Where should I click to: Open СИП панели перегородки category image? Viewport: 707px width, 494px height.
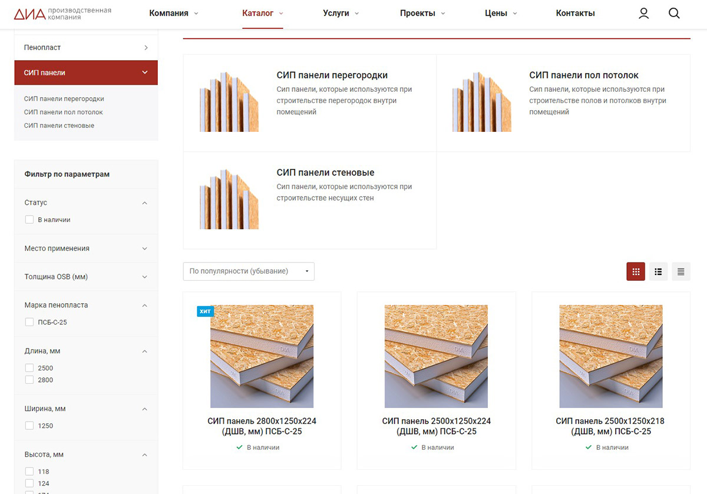(229, 102)
